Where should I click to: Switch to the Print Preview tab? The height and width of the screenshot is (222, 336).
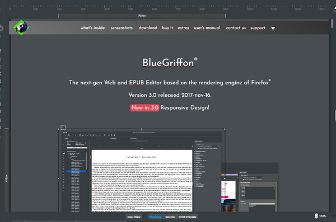tap(188, 217)
